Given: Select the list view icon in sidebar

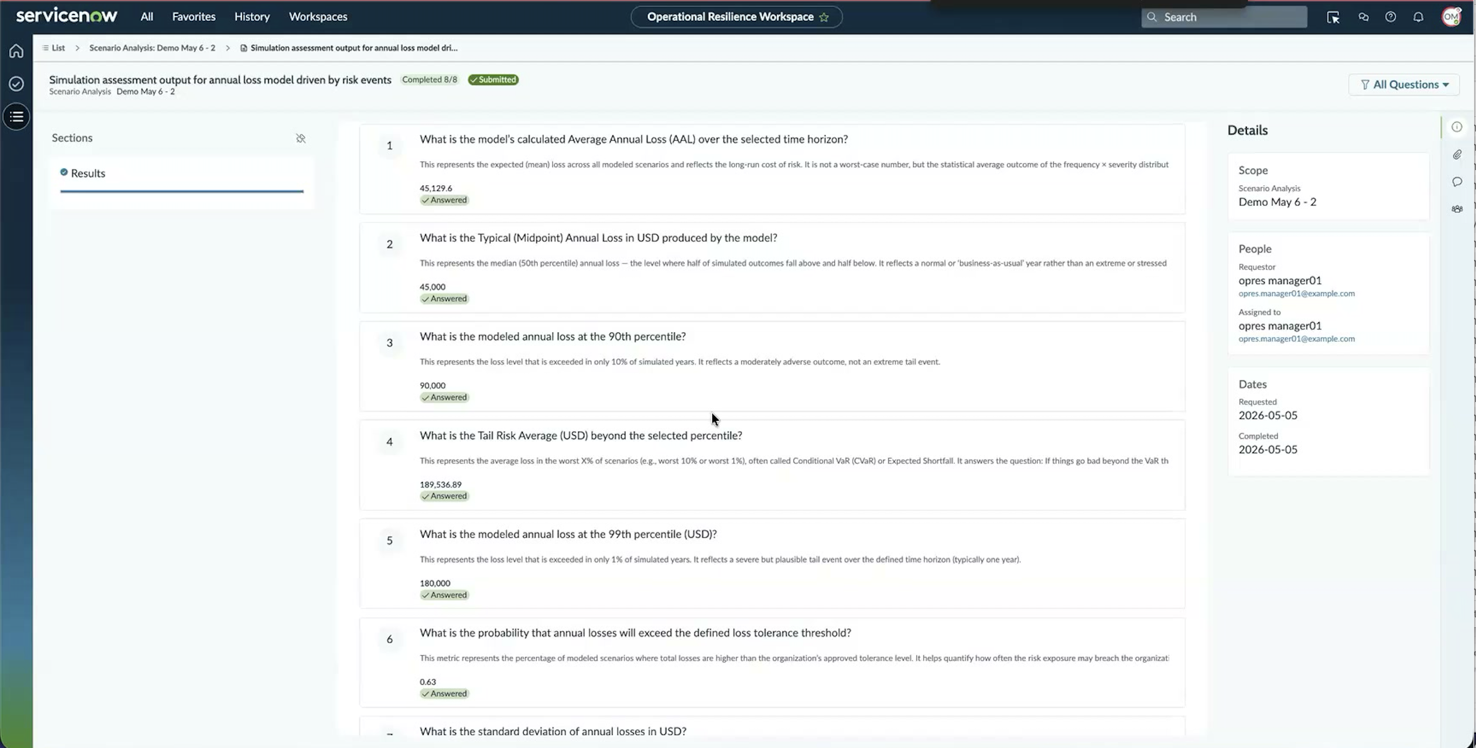Looking at the screenshot, I should pos(16,117).
